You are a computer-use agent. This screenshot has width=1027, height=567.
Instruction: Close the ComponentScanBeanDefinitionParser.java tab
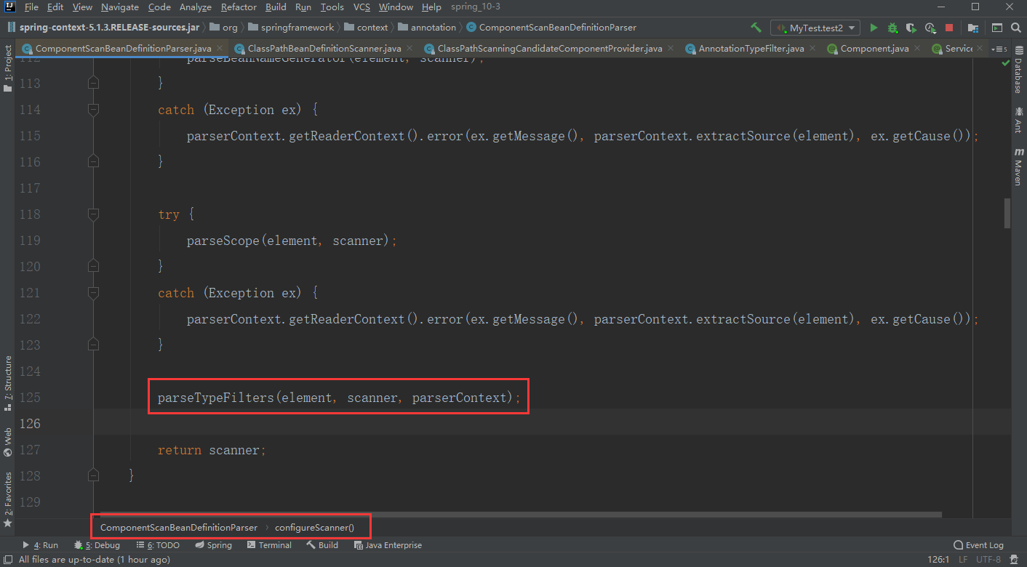[x=221, y=49]
